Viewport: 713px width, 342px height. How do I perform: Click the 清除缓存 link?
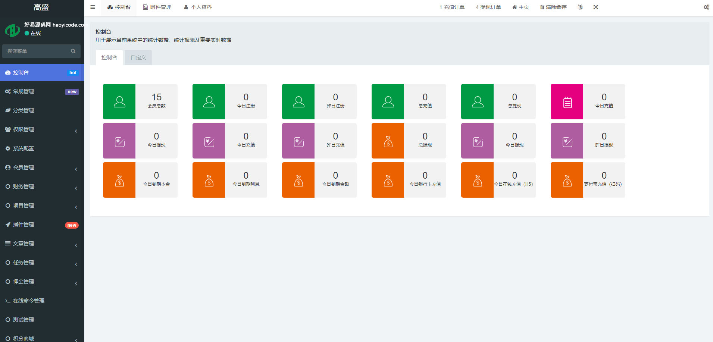(x=553, y=7)
